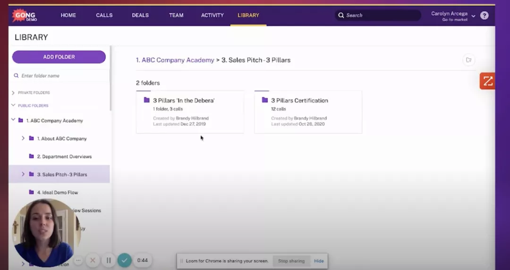Screen dimensions: 510x270
Task: Open the 3 Pillars 'In the Debera' folder card
Action: pyautogui.click(x=190, y=112)
